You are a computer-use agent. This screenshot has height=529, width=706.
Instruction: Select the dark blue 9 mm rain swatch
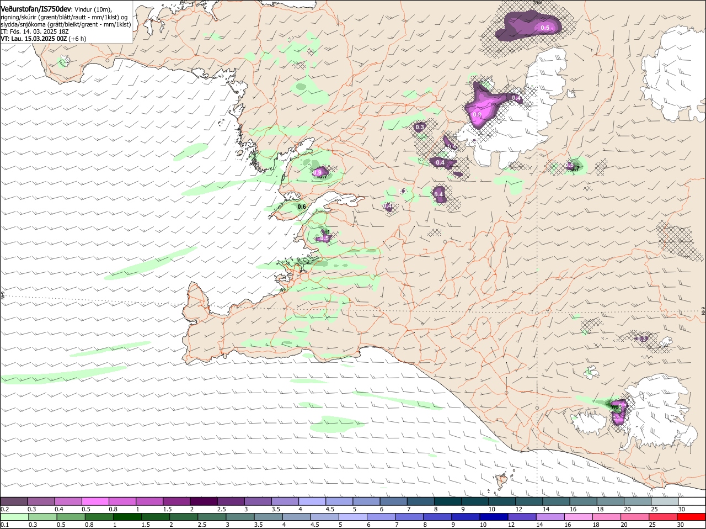tap(466, 517)
